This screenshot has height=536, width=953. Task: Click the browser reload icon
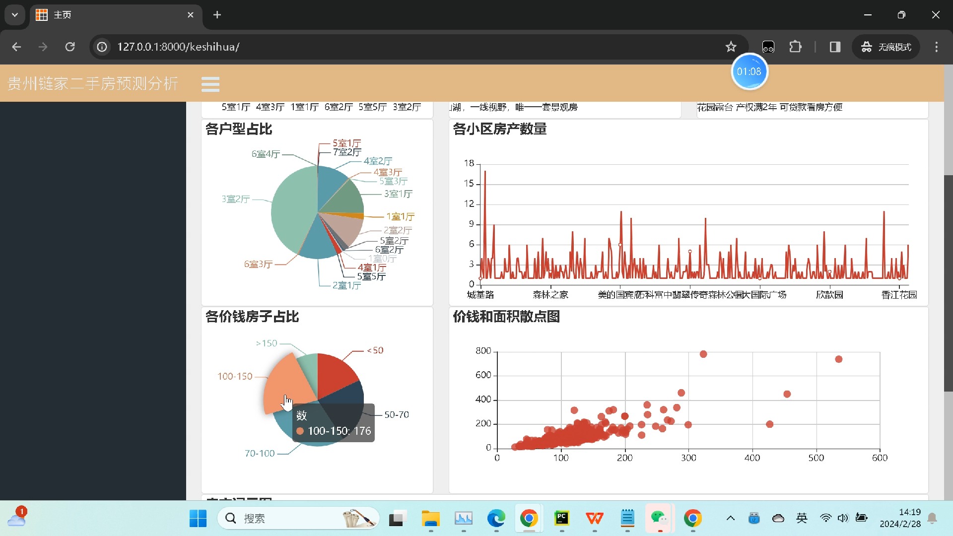[70, 47]
